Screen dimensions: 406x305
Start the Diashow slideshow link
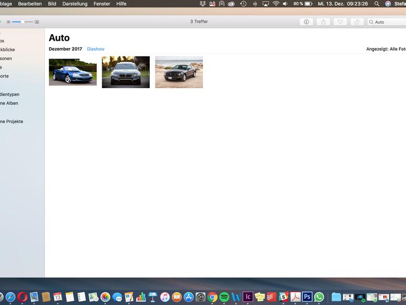tap(95, 49)
